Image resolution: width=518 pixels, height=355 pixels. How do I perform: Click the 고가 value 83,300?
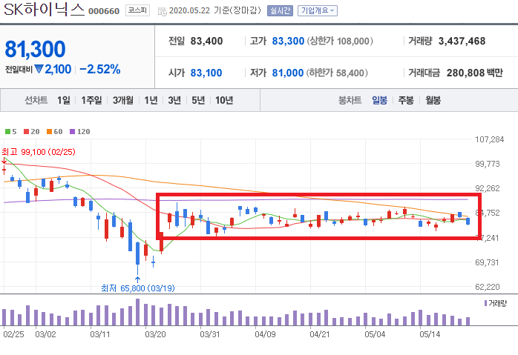(x=288, y=42)
